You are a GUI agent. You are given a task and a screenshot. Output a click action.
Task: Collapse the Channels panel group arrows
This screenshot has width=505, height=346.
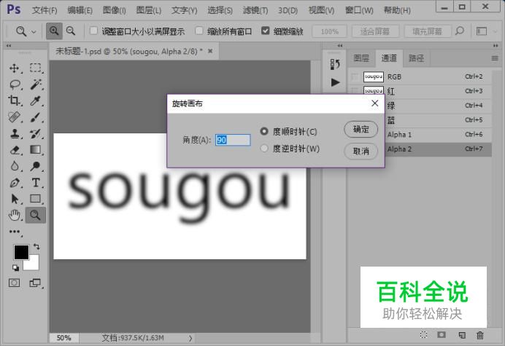point(496,46)
